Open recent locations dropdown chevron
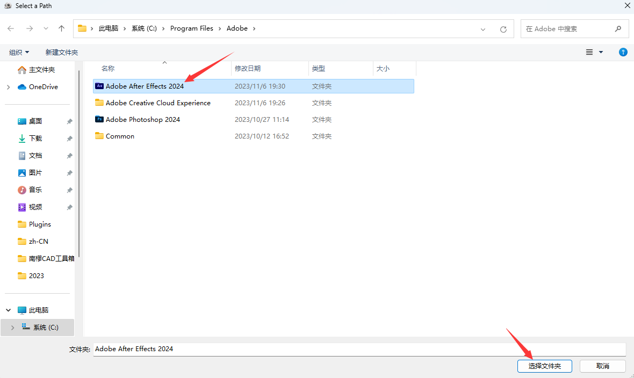The image size is (634, 378). 46,28
